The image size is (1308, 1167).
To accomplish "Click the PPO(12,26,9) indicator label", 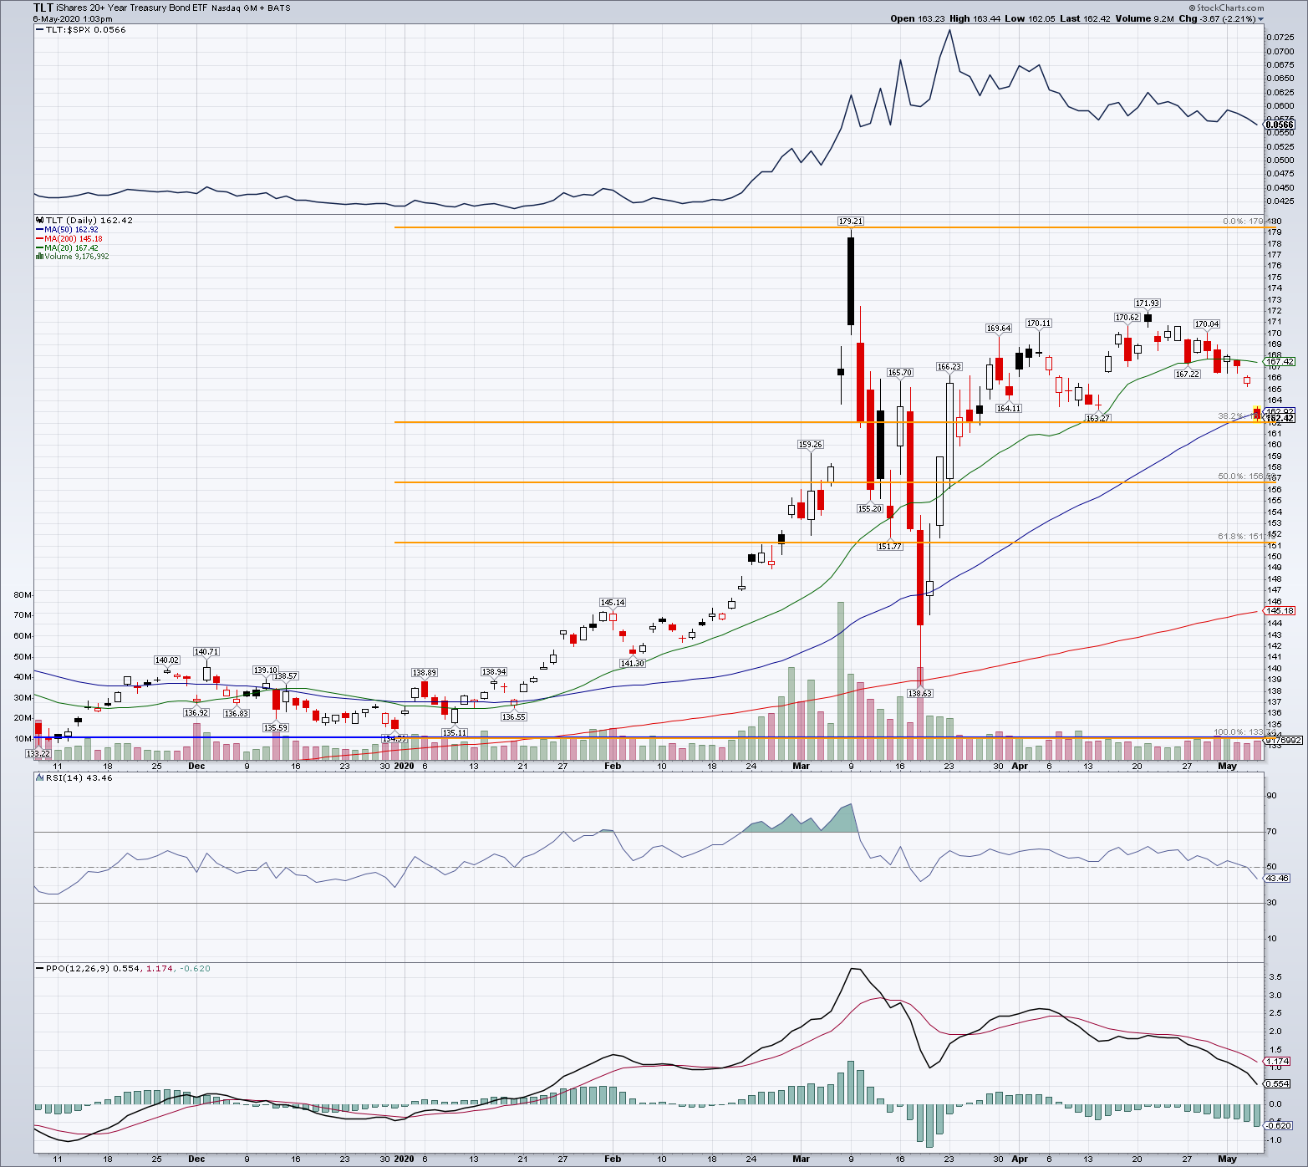I will [128, 968].
